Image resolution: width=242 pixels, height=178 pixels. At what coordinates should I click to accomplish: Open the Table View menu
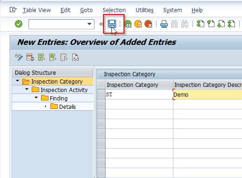[x=37, y=10]
